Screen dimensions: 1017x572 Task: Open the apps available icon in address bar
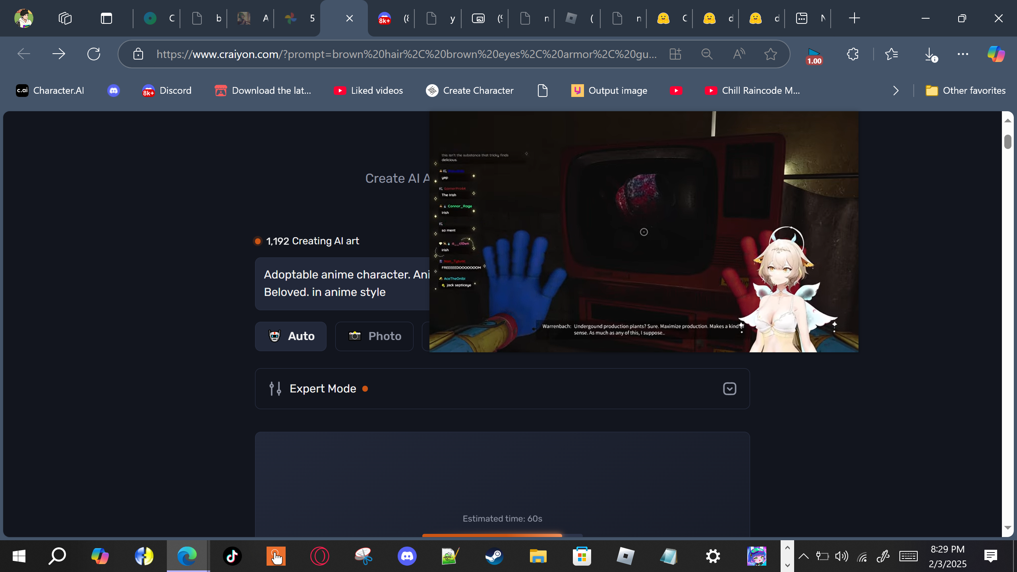point(675,54)
